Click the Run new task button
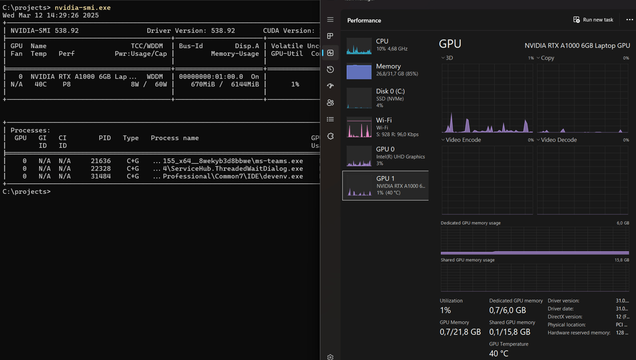 (x=593, y=20)
